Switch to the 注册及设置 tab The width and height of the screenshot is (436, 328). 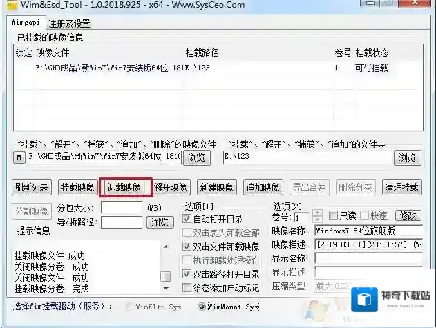click(69, 23)
